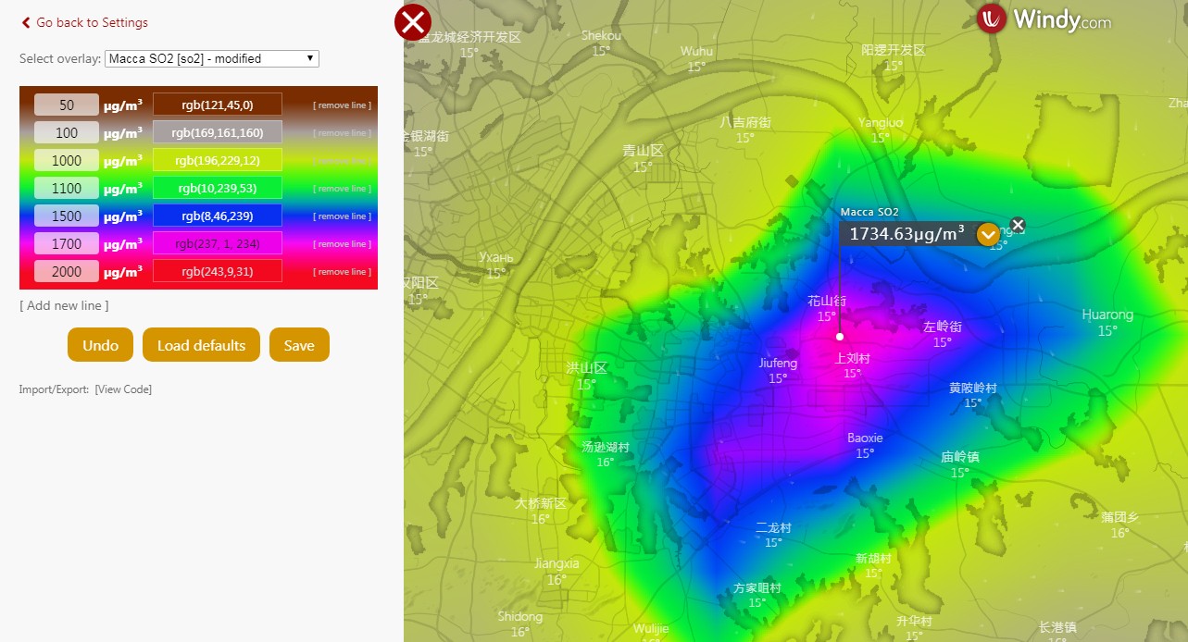Screen dimensions: 1188x642
Task: Pick color swatch rgb(237,1,234)
Action: (x=218, y=243)
